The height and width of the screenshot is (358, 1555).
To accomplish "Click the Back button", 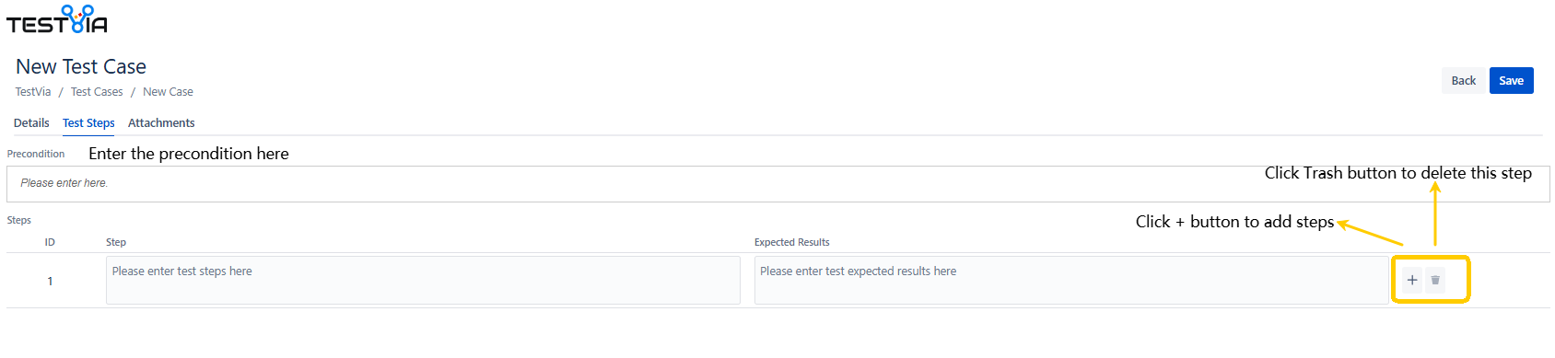I will coord(1463,81).
